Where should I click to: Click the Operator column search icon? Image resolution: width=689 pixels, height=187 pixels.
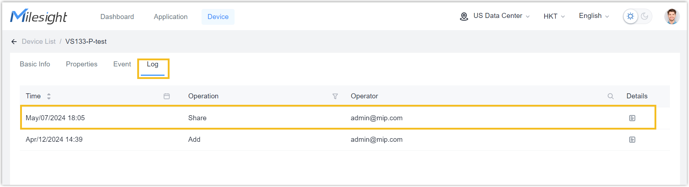pos(610,96)
